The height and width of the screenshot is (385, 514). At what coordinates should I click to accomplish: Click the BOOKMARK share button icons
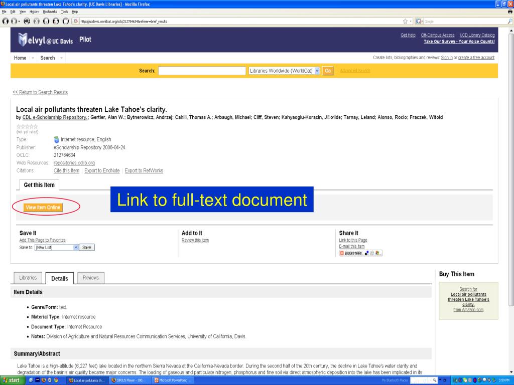[360, 253]
